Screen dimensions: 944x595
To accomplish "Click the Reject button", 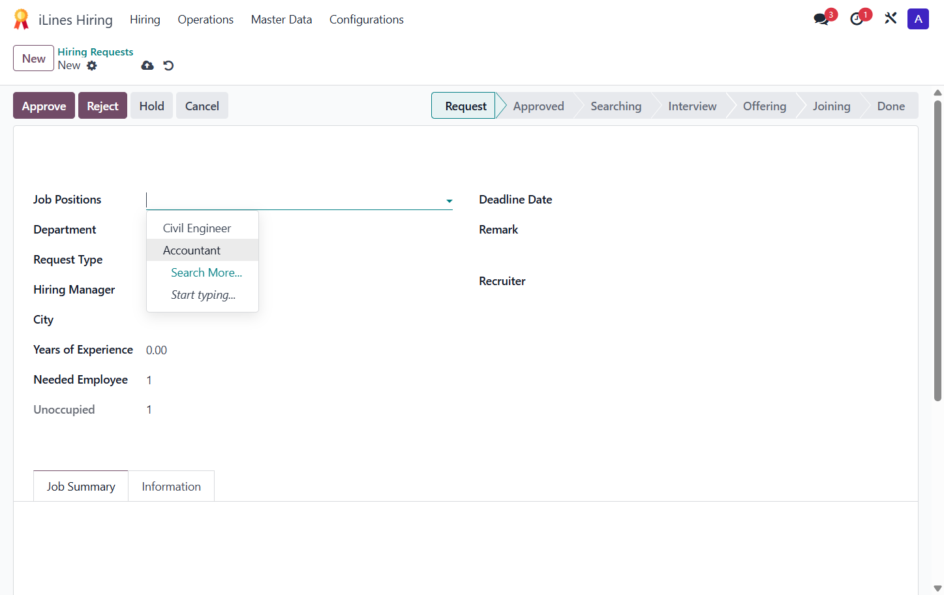I will coord(102,106).
